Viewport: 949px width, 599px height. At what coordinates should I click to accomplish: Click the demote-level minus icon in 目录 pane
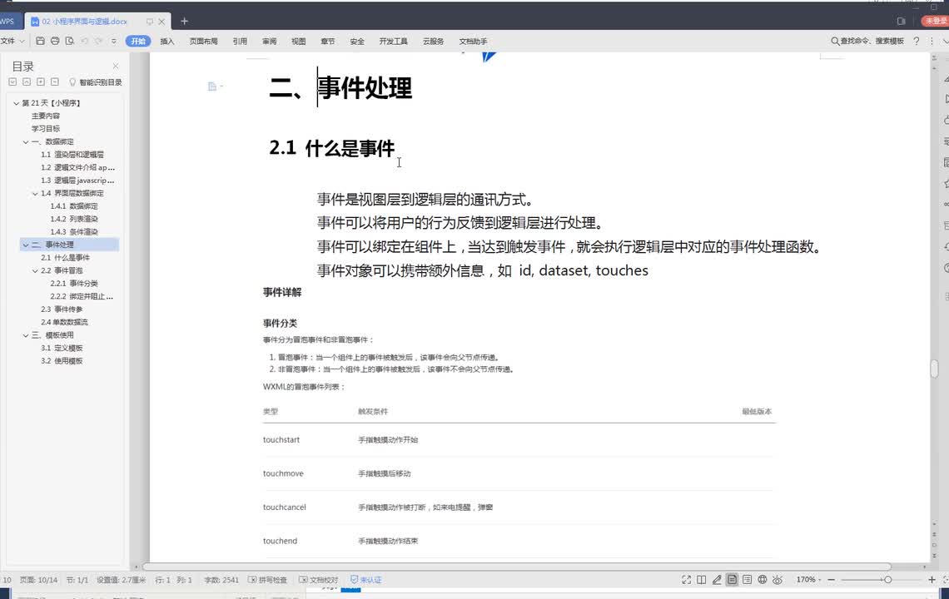[54, 82]
